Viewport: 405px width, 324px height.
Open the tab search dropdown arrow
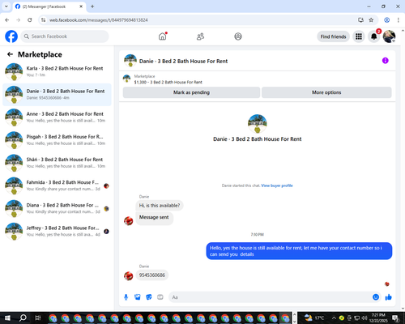click(6, 6)
